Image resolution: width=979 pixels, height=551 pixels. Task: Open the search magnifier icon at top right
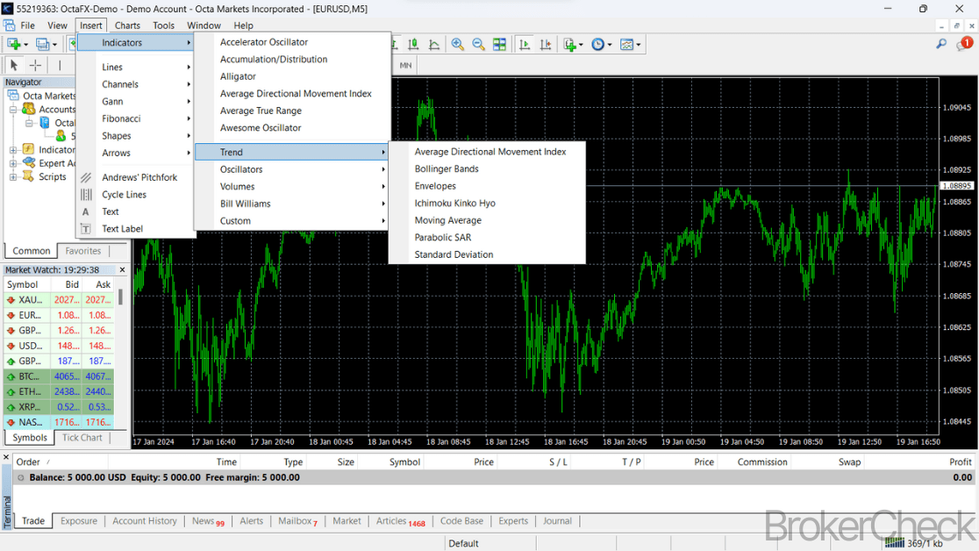[x=941, y=44]
